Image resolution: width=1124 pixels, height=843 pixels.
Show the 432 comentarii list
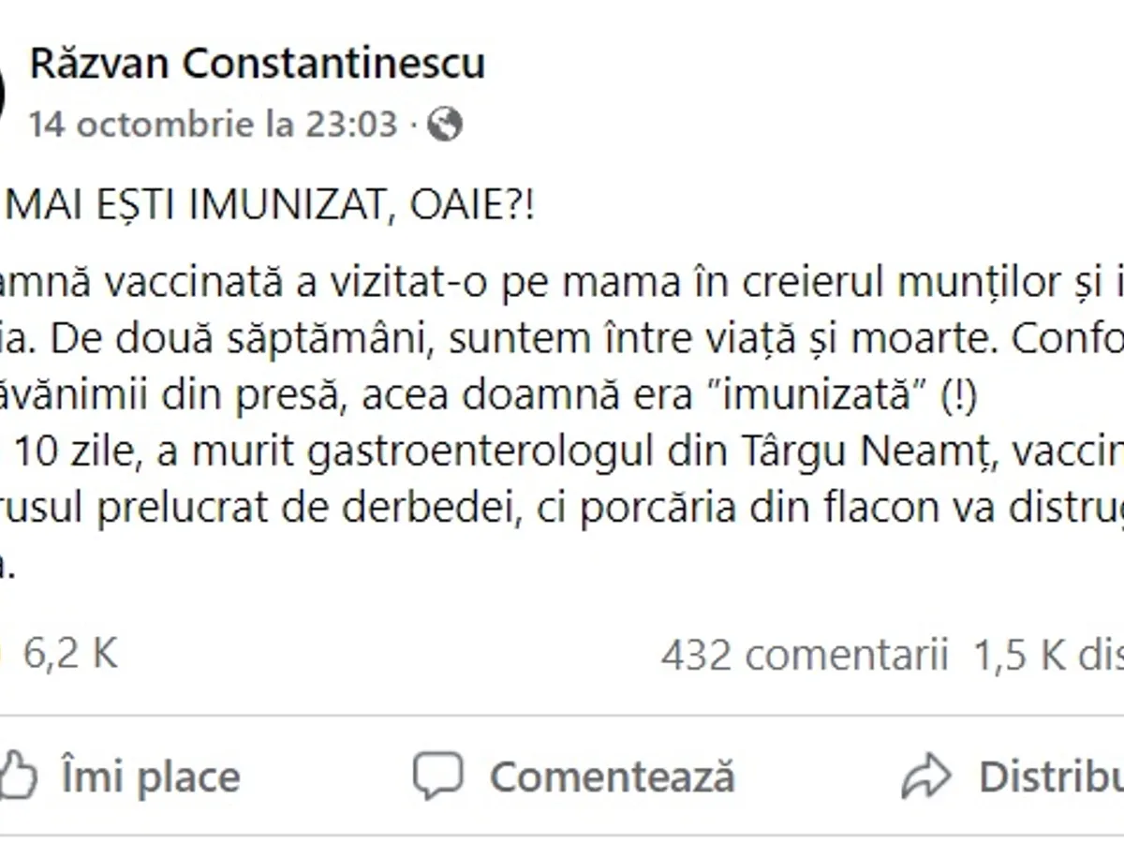pyautogui.click(x=805, y=656)
